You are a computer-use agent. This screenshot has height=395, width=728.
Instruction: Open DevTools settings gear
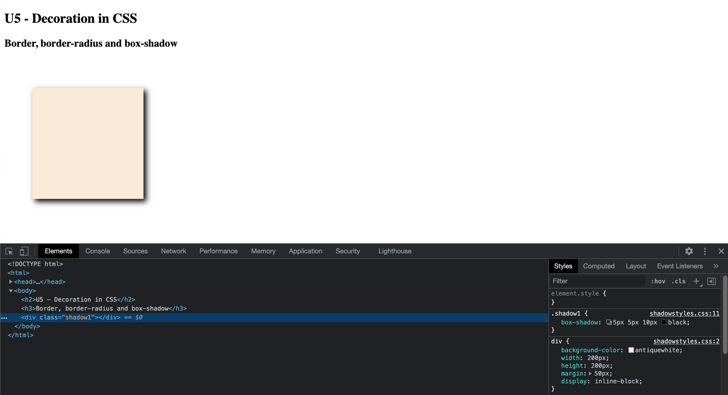pyautogui.click(x=689, y=251)
